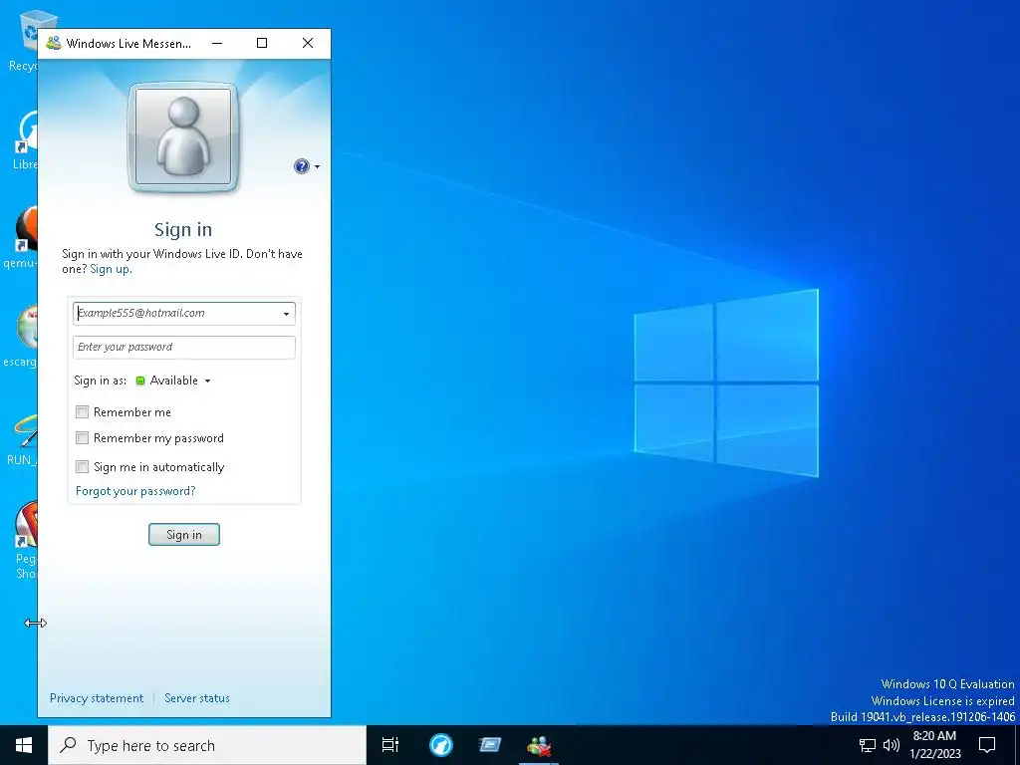The height and width of the screenshot is (765, 1020).
Task: Open the Forgot your password link
Action: [x=135, y=491]
